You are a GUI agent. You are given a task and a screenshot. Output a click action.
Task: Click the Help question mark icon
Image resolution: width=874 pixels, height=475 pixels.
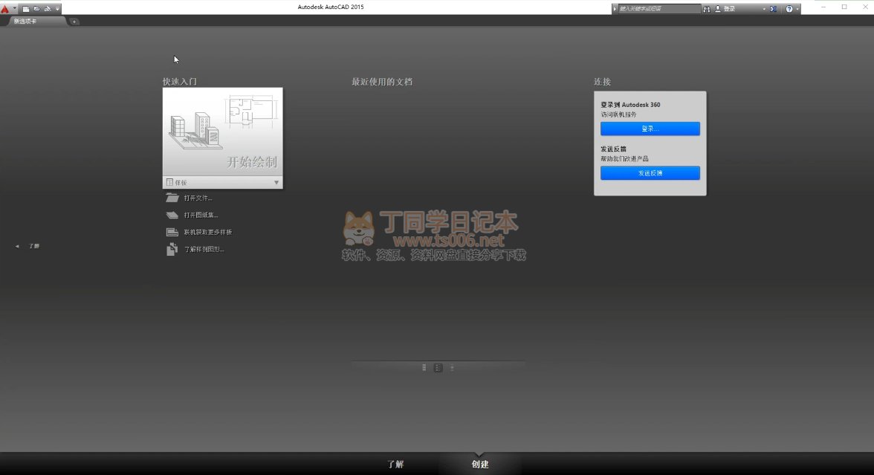point(789,9)
